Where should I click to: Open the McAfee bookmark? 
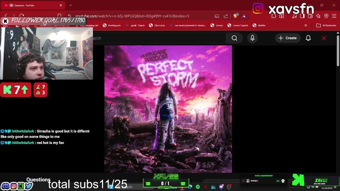pos(259,25)
